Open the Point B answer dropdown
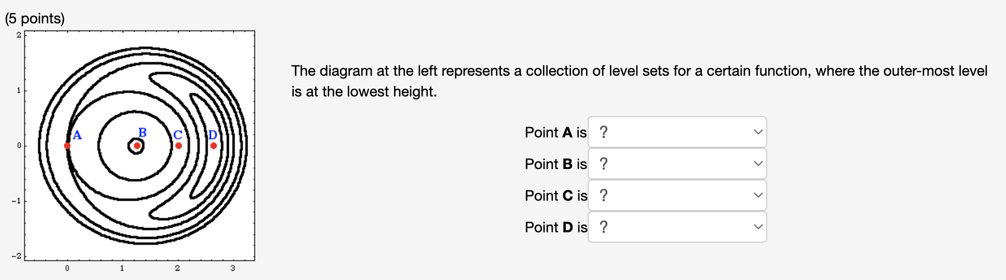This screenshot has height=280, width=1006. [x=677, y=164]
